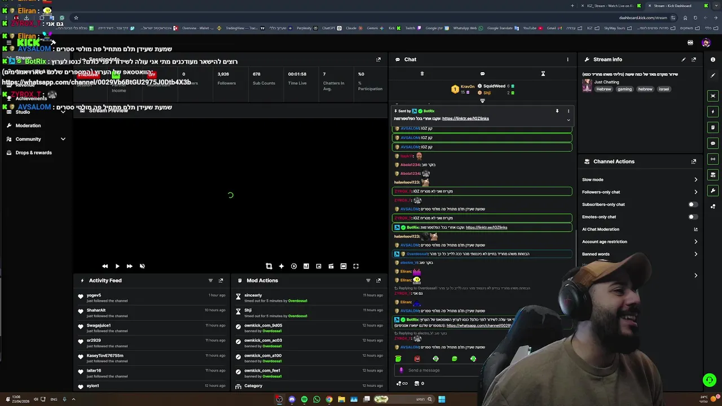This screenshot has width=722, height=406.
Task: Expand the pinned message chevron
Action: click(x=568, y=120)
